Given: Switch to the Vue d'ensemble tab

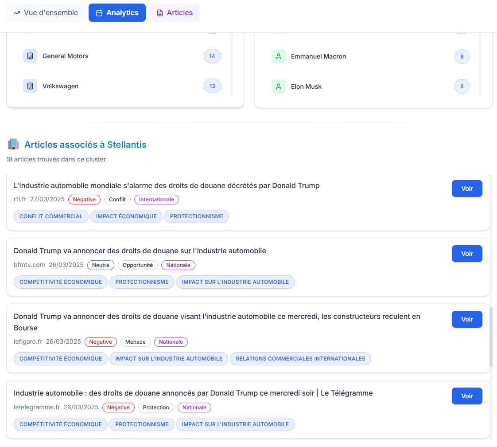Looking at the screenshot, I should [46, 13].
